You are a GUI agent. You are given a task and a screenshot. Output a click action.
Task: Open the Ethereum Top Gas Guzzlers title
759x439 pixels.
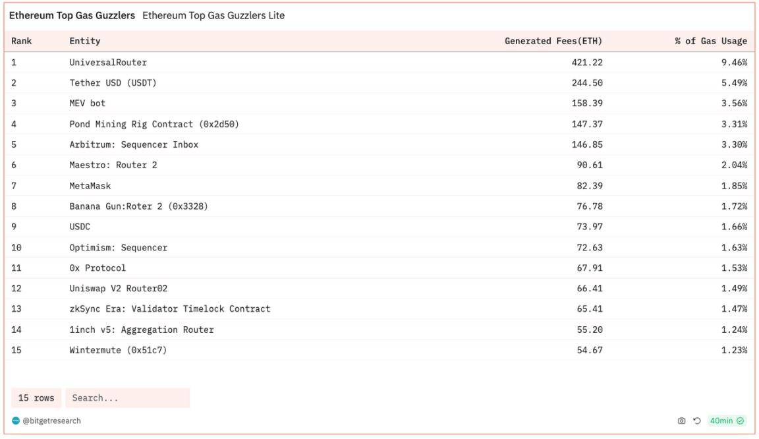(72, 15)
